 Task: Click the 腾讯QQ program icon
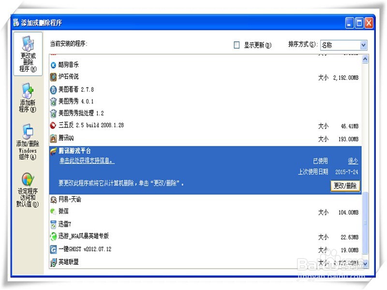click(x=53, y=138)
